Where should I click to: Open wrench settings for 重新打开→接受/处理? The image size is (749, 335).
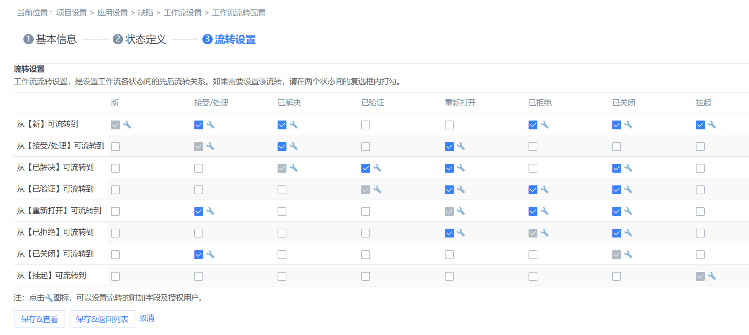(x=211, y=211)
